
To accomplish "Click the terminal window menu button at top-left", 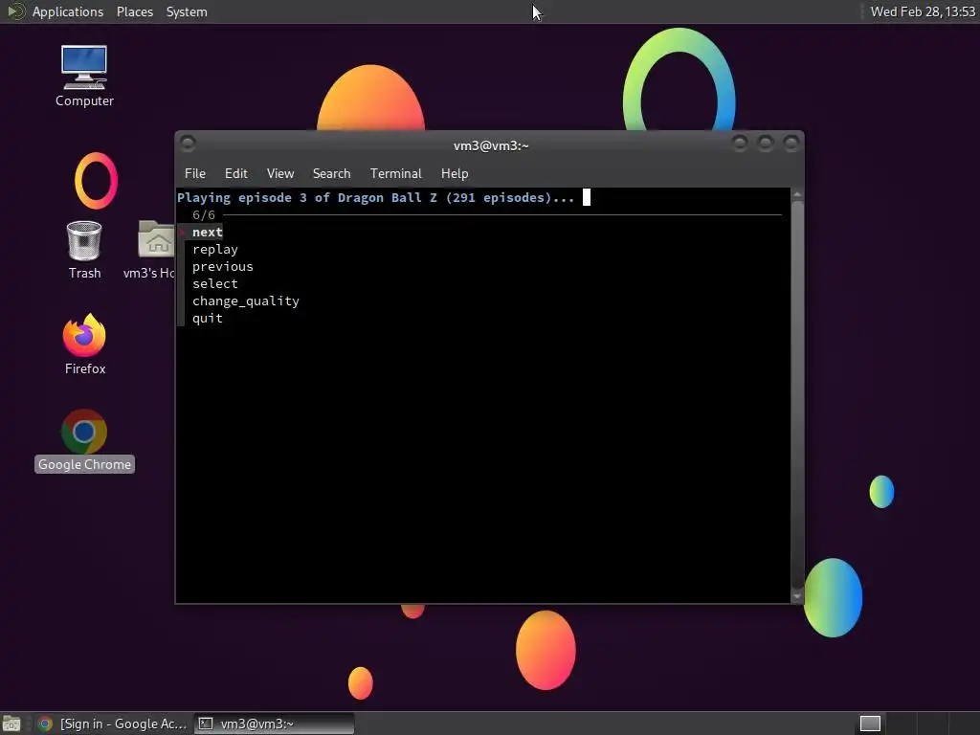I will (x=188, y=144).
